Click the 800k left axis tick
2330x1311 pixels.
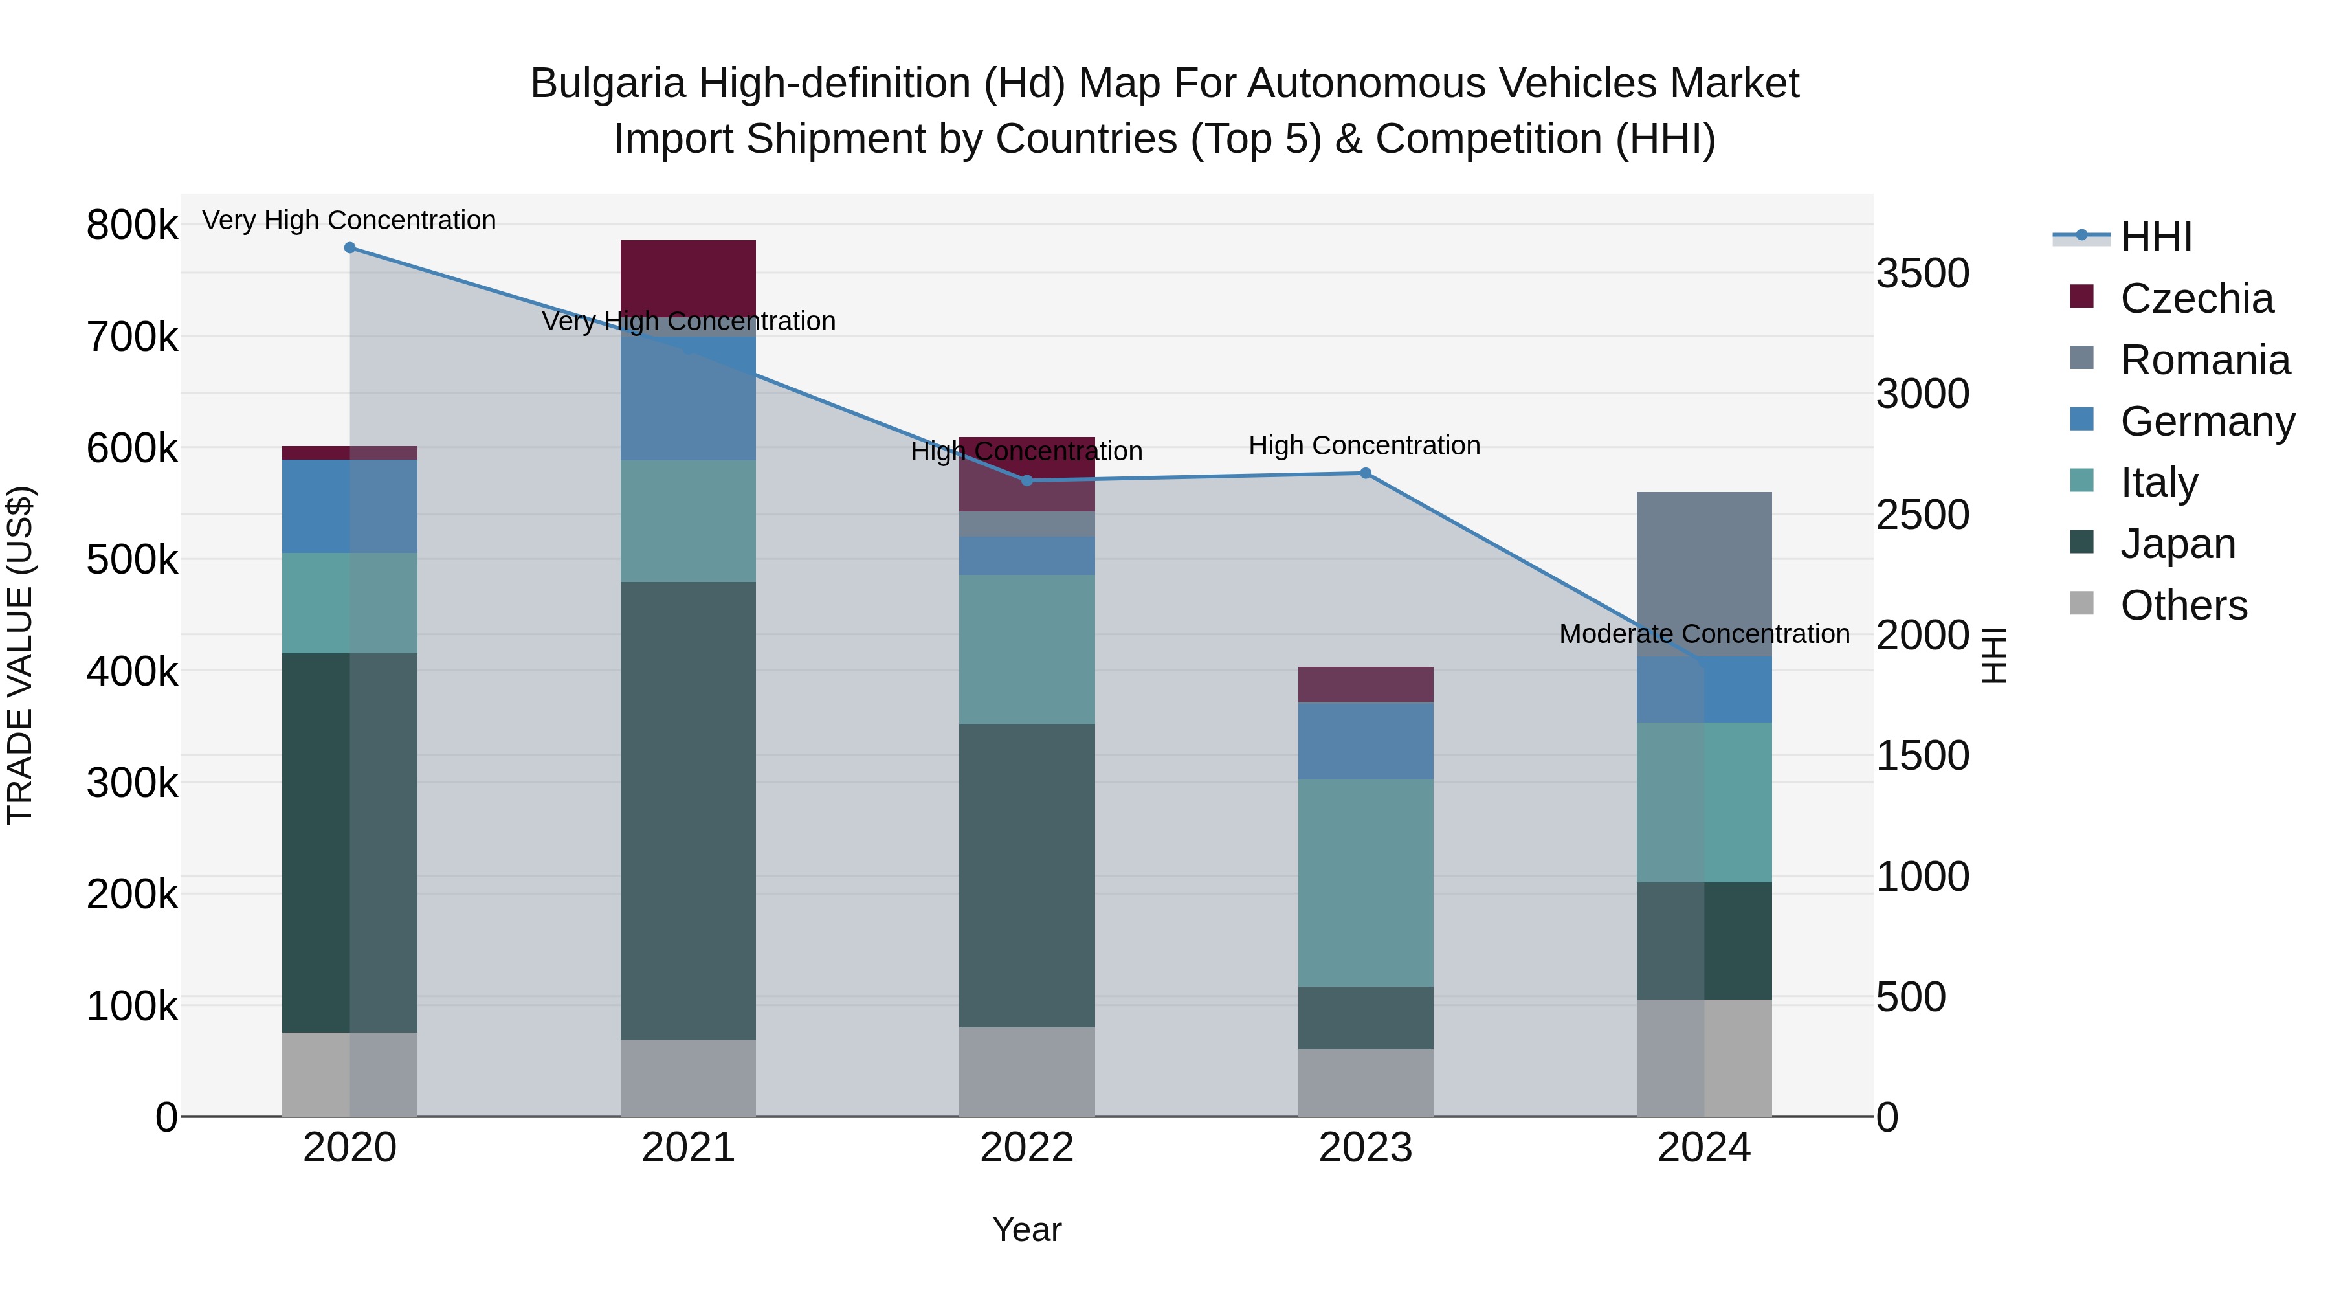(x=132, y=225)
